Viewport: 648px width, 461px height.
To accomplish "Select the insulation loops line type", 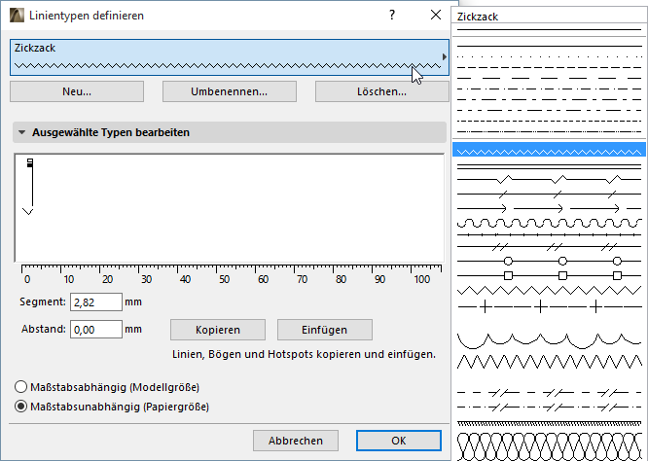I will click(549, 446).
